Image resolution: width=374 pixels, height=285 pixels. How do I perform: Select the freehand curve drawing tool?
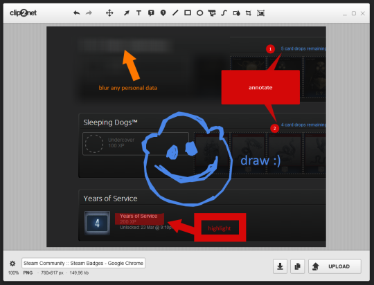224,13
